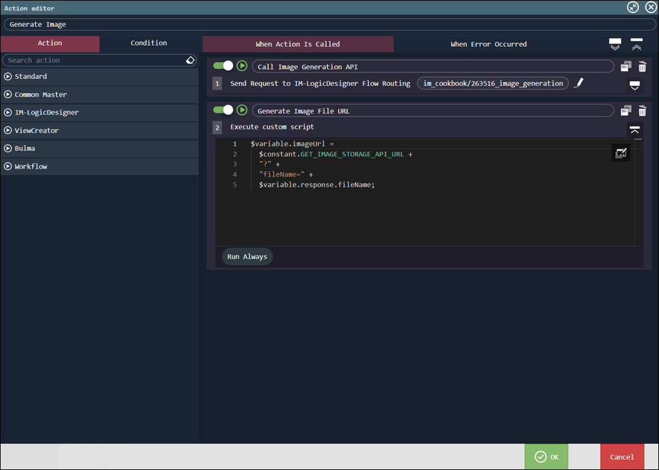
Task: Open the When Error Occurred tab
Action: [x=488, y=44]
